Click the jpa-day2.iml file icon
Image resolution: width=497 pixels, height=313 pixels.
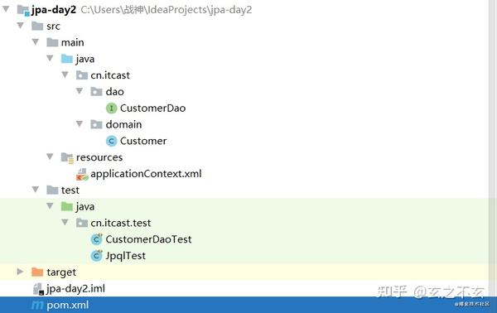point(38,289)
